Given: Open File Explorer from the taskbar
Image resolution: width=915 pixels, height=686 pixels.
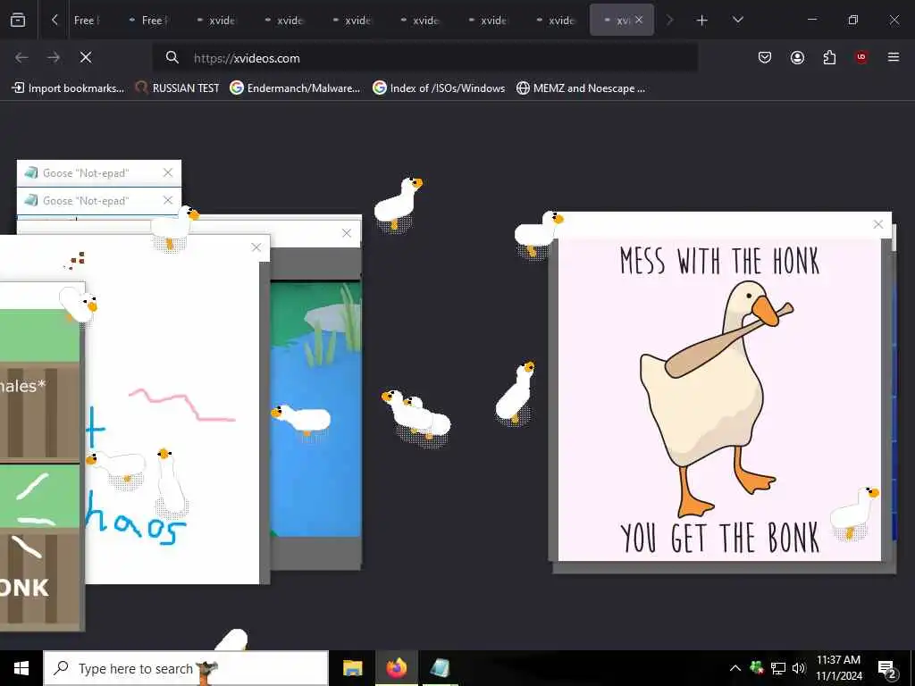Looking at the screenshot, I should (352, 668).
